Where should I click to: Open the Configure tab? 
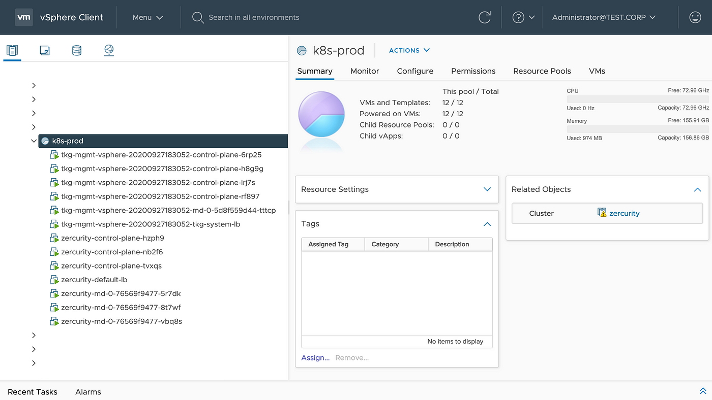[415, 71]
